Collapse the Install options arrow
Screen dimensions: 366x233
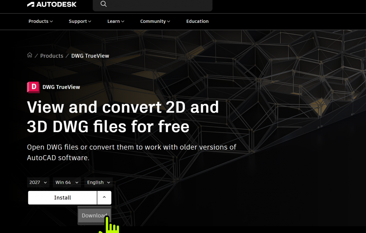click(104, 198)
